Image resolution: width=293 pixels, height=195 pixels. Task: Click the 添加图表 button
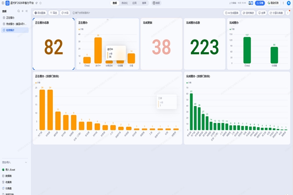[x=41, y=13]
